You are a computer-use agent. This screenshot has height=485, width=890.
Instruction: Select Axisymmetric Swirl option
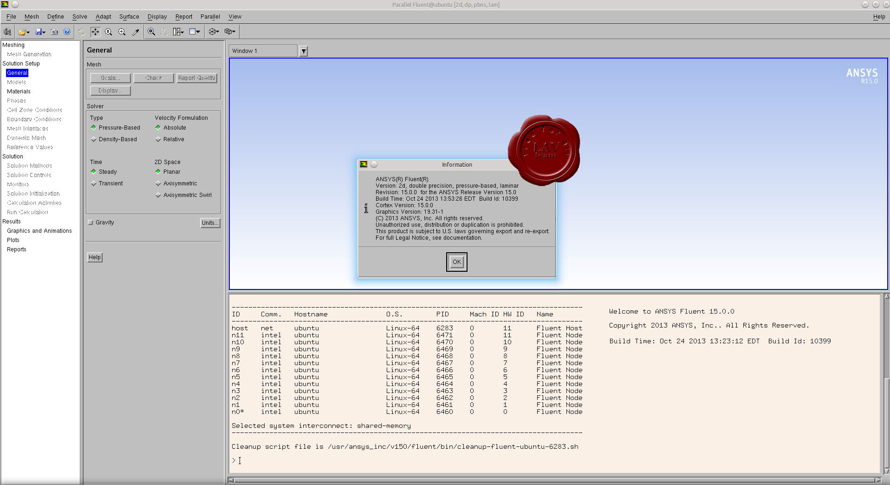click(x=183, y=195)
